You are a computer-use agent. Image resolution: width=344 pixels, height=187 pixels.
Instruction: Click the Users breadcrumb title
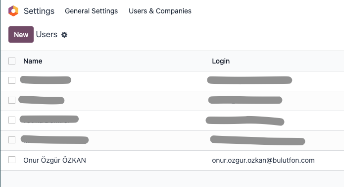[x=47, y=35]
